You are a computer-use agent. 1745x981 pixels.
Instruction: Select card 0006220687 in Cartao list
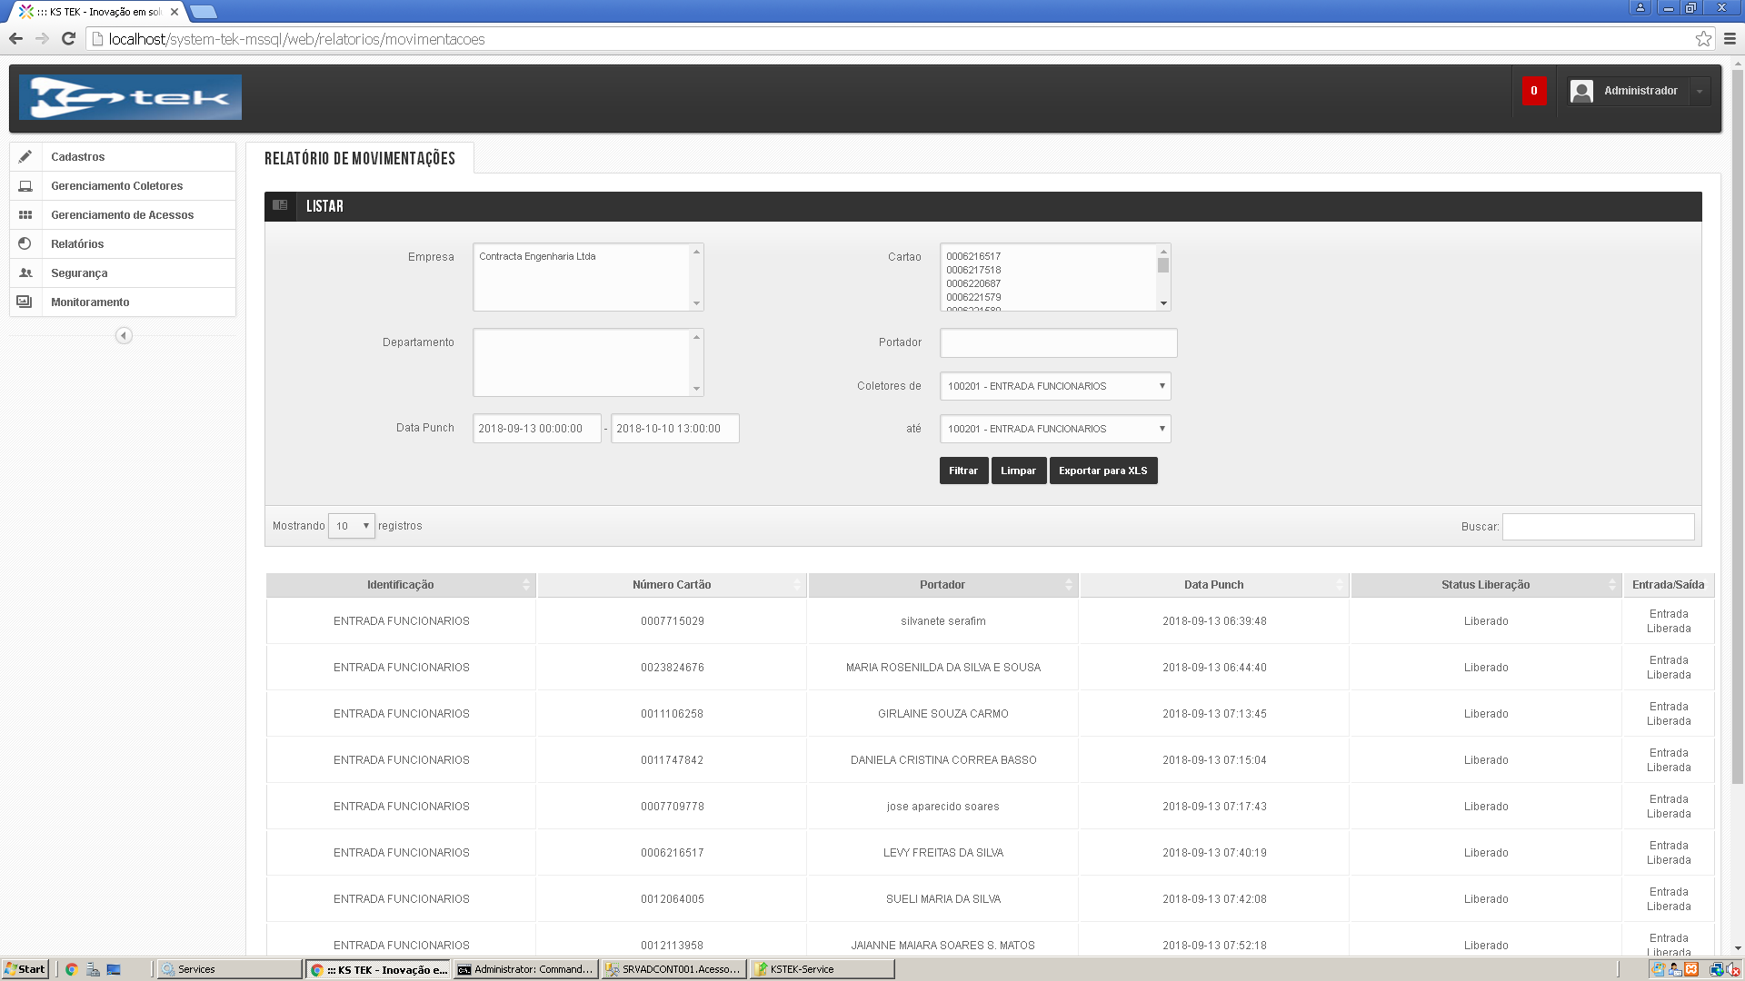pyautogui.click(x=973, y=283)
